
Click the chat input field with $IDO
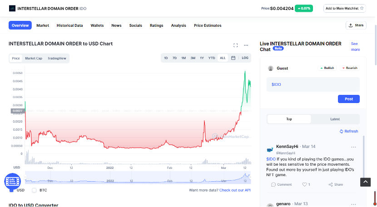coord(313,84)
